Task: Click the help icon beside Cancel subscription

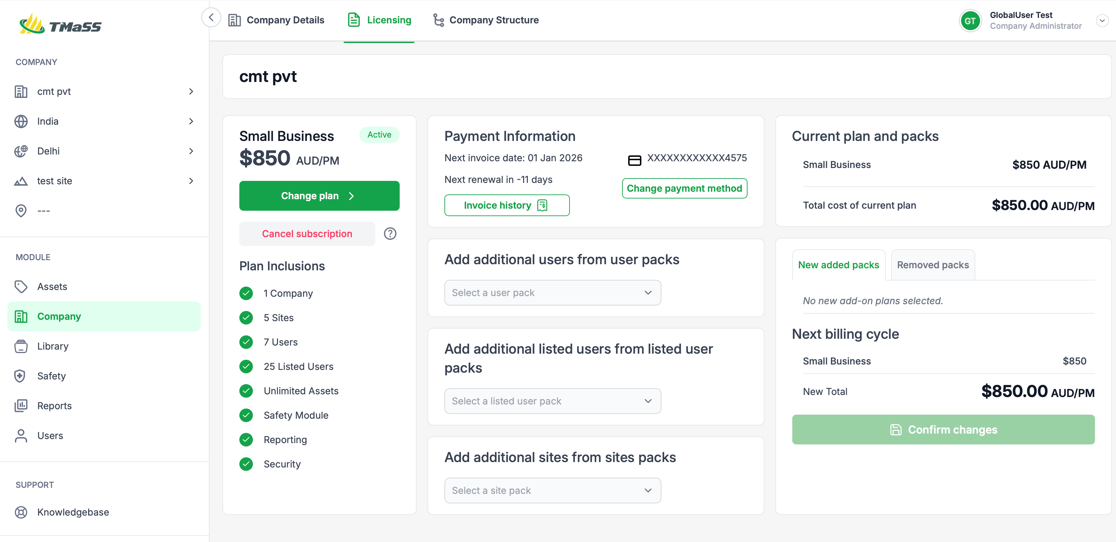Action: 390,234
